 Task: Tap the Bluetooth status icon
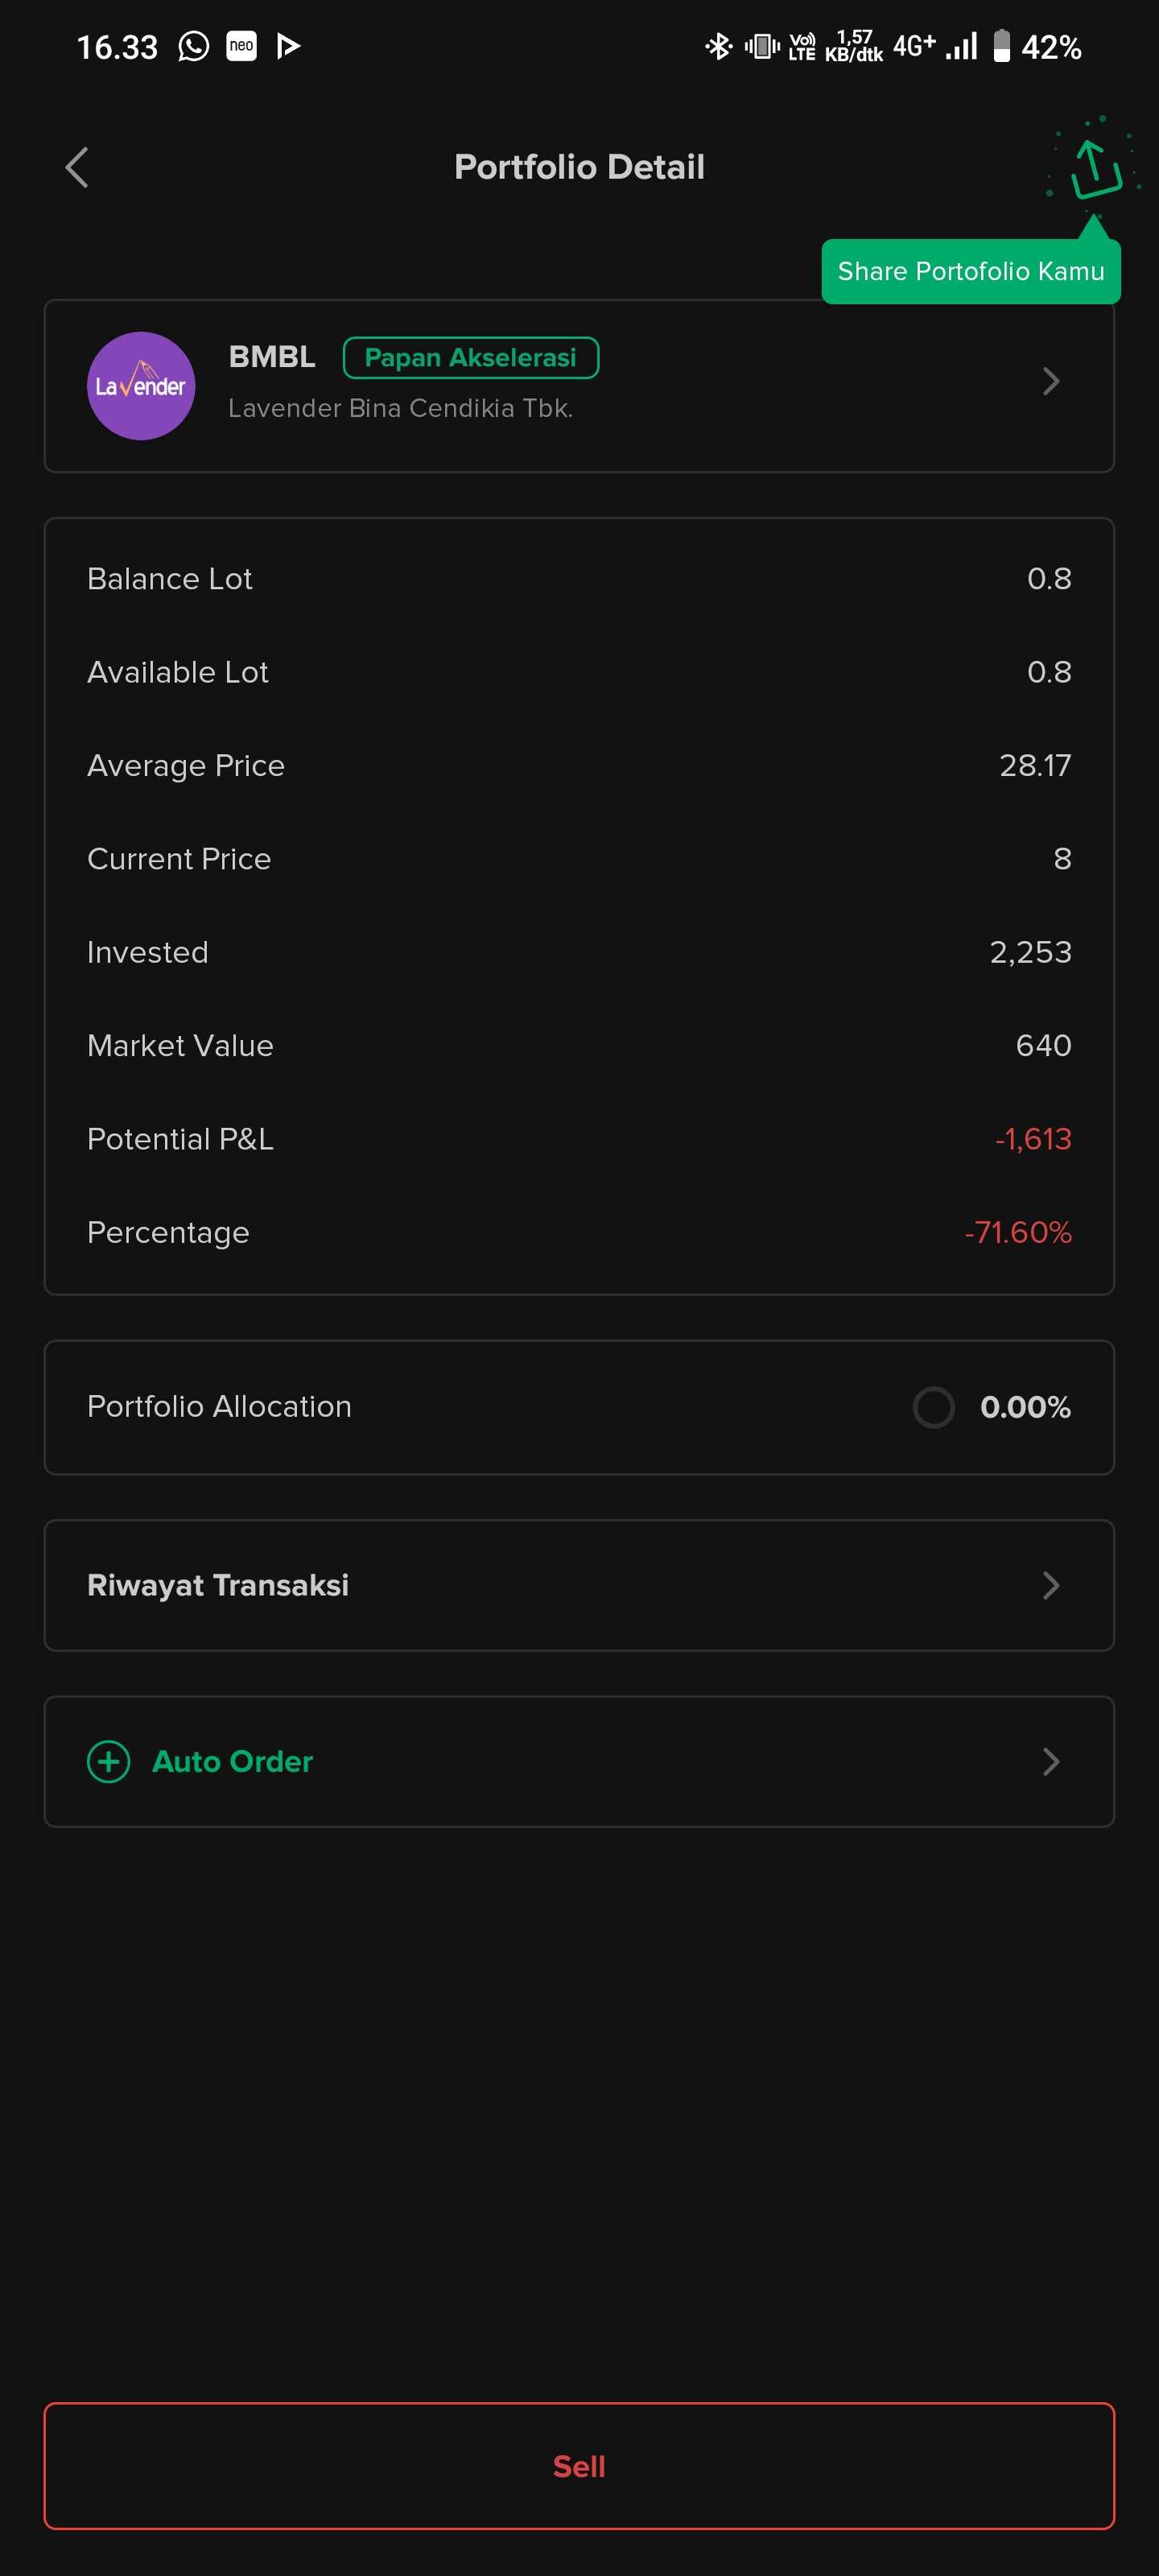(x=718, y=46)
